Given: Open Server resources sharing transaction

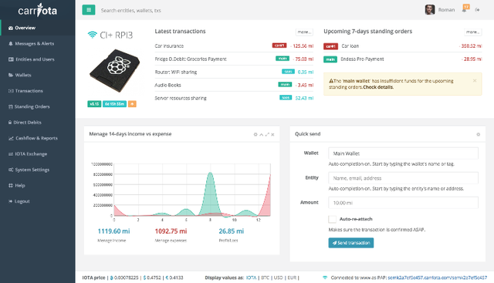Looking at the screenshot, I should pos(234,98).
